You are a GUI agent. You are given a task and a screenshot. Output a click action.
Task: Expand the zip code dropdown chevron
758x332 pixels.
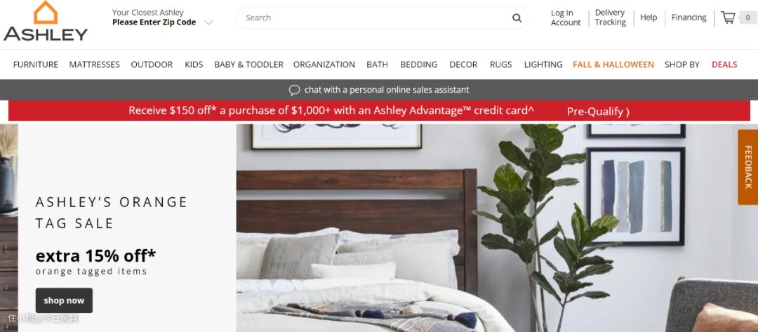[208, 22]
